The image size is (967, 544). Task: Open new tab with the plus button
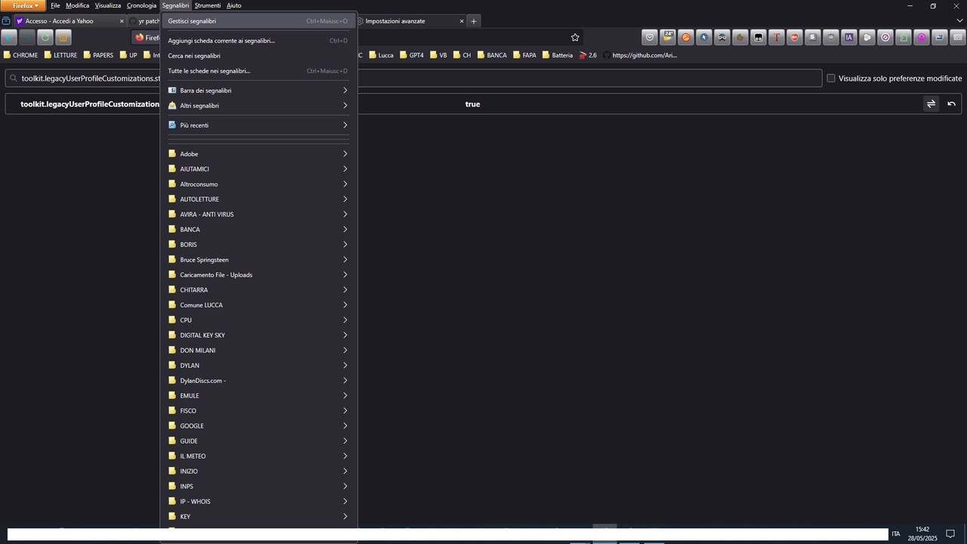474,21
